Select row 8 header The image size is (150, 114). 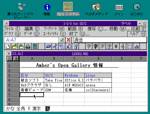point(13,100)
